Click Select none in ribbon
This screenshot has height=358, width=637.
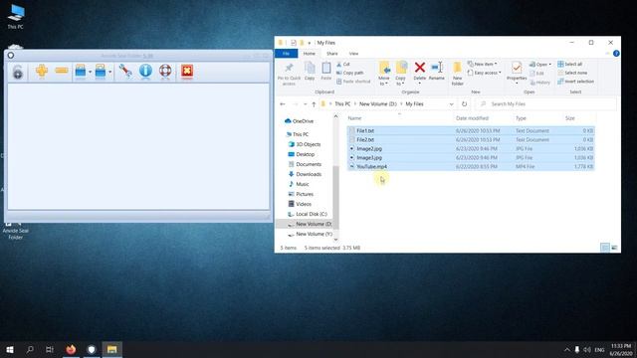click(572, 73)
